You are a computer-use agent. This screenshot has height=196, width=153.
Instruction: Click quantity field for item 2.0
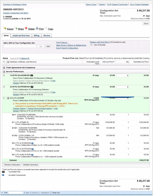click(x=123, y=87)
